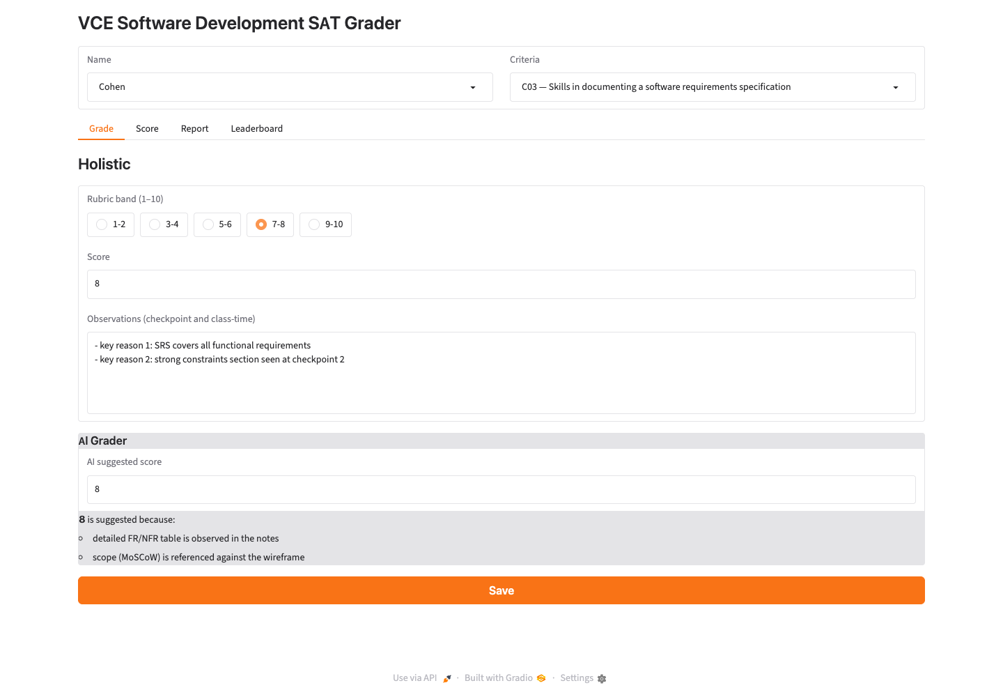Select rubric band 5-6
The height and width of the screenshot is (697, 1003).
pyautogui.click(x=217, y=224)
